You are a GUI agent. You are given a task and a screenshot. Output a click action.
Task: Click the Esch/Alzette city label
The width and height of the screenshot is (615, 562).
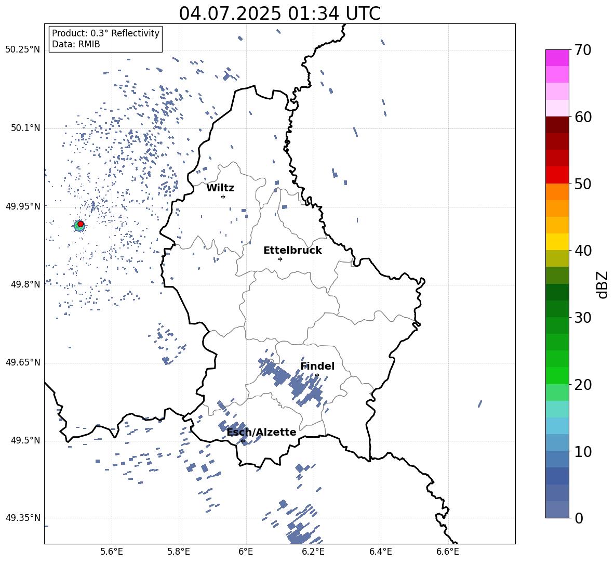tap(262, 432)
